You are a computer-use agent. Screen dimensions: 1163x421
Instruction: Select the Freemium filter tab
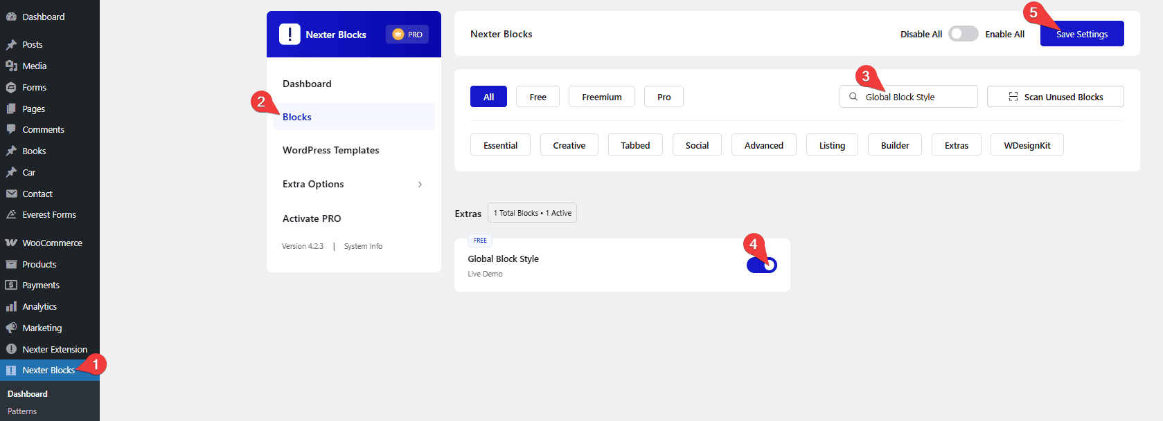601,97
